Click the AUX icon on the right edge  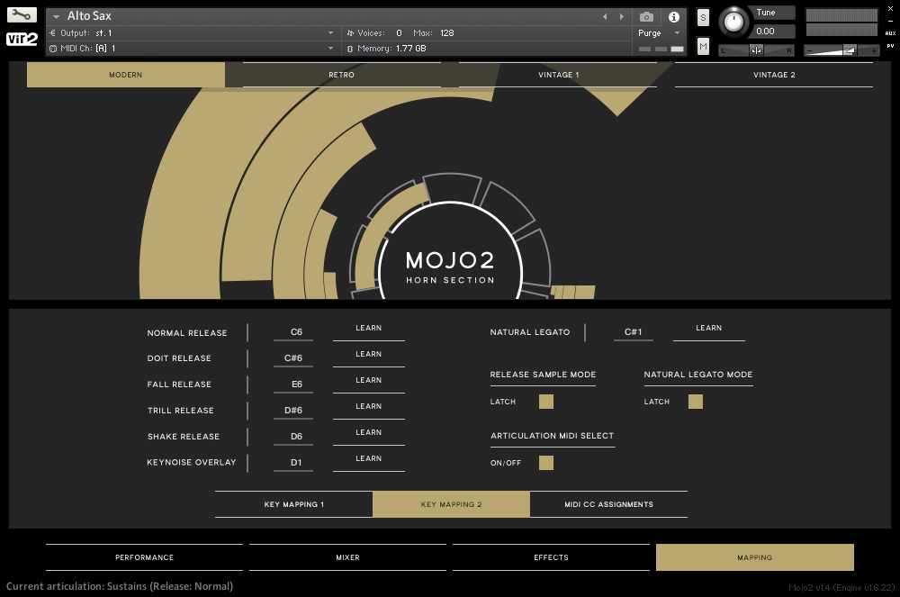pos(890,34)
